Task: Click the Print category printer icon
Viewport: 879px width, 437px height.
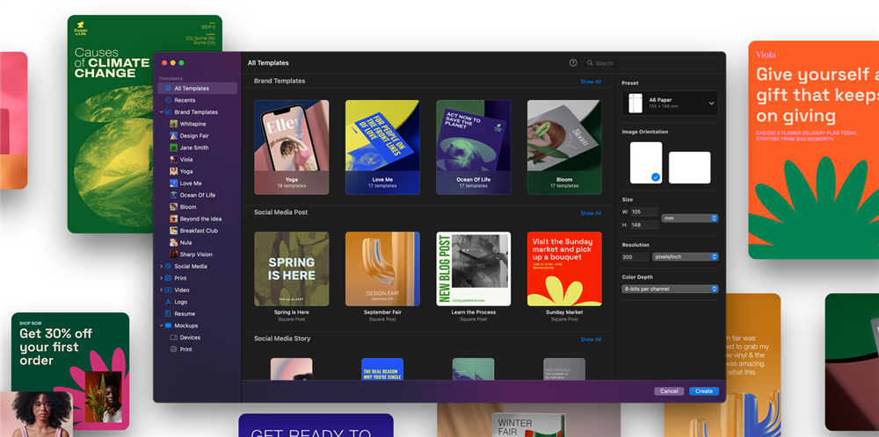Action: coord(168,278)
